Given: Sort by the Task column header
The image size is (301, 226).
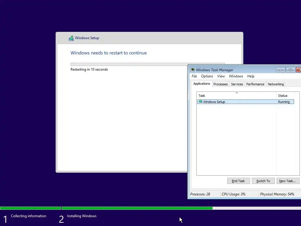Looking at the screenshot, I should tap(236, 95).
